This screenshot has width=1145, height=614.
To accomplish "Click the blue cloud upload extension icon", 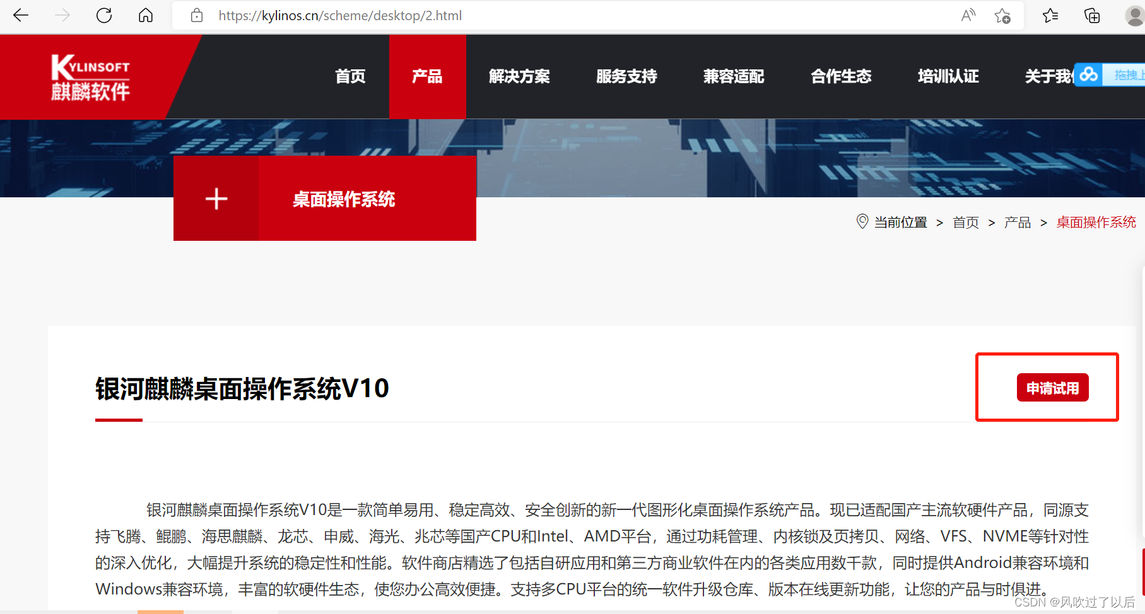I will click(x=1088, y=75).
